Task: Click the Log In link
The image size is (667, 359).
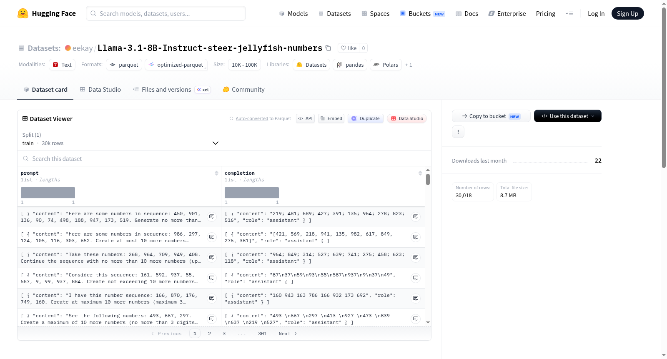Action: click(596, 13)
